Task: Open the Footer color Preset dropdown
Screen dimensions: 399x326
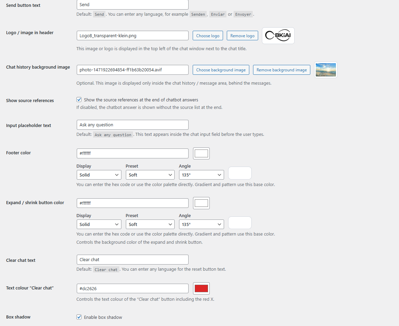Action: 150,174
